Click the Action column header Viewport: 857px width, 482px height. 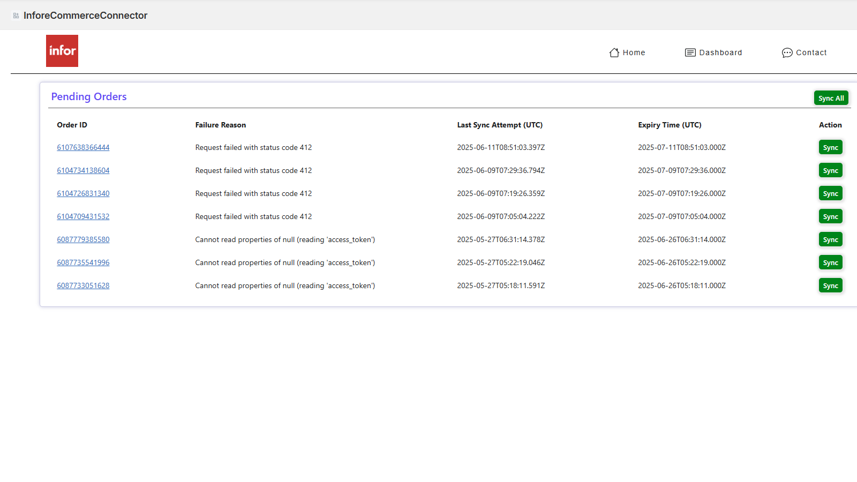[830, 125]
